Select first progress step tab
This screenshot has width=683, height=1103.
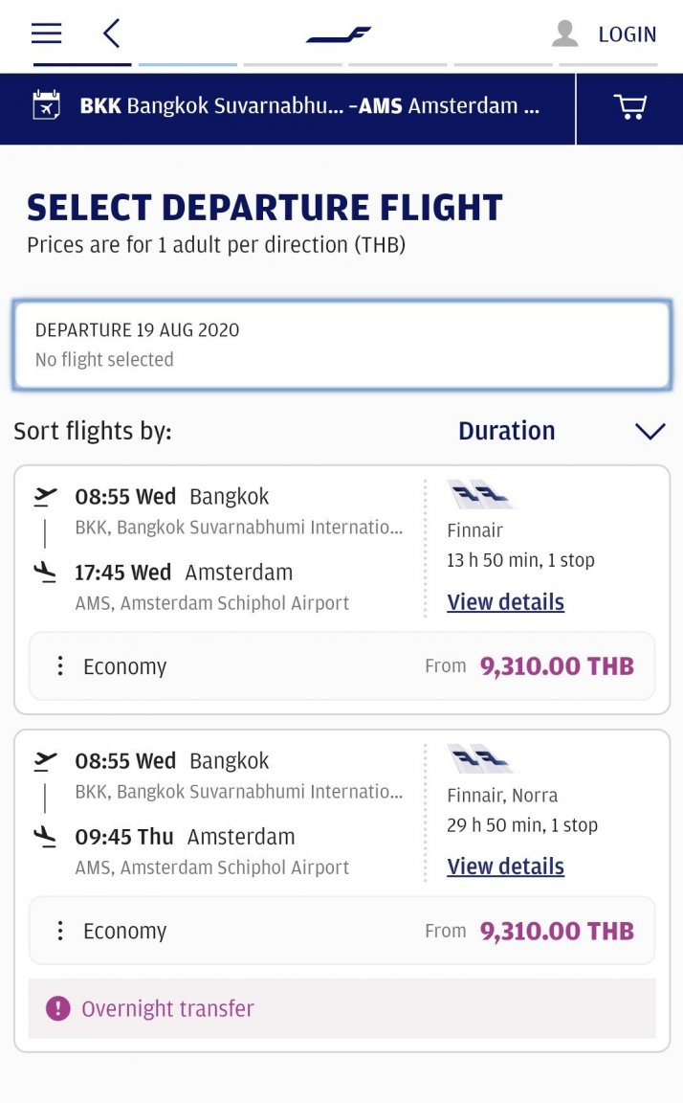[82, 63]
